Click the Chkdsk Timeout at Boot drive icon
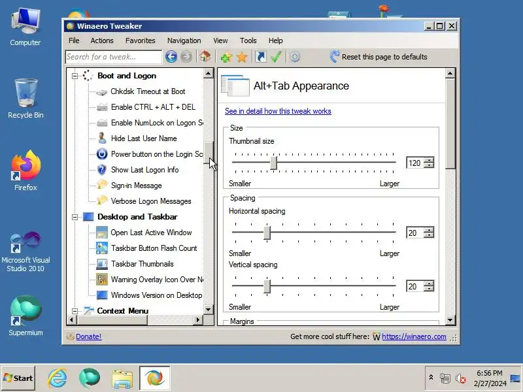523x392 pixels. coord(102,91)
